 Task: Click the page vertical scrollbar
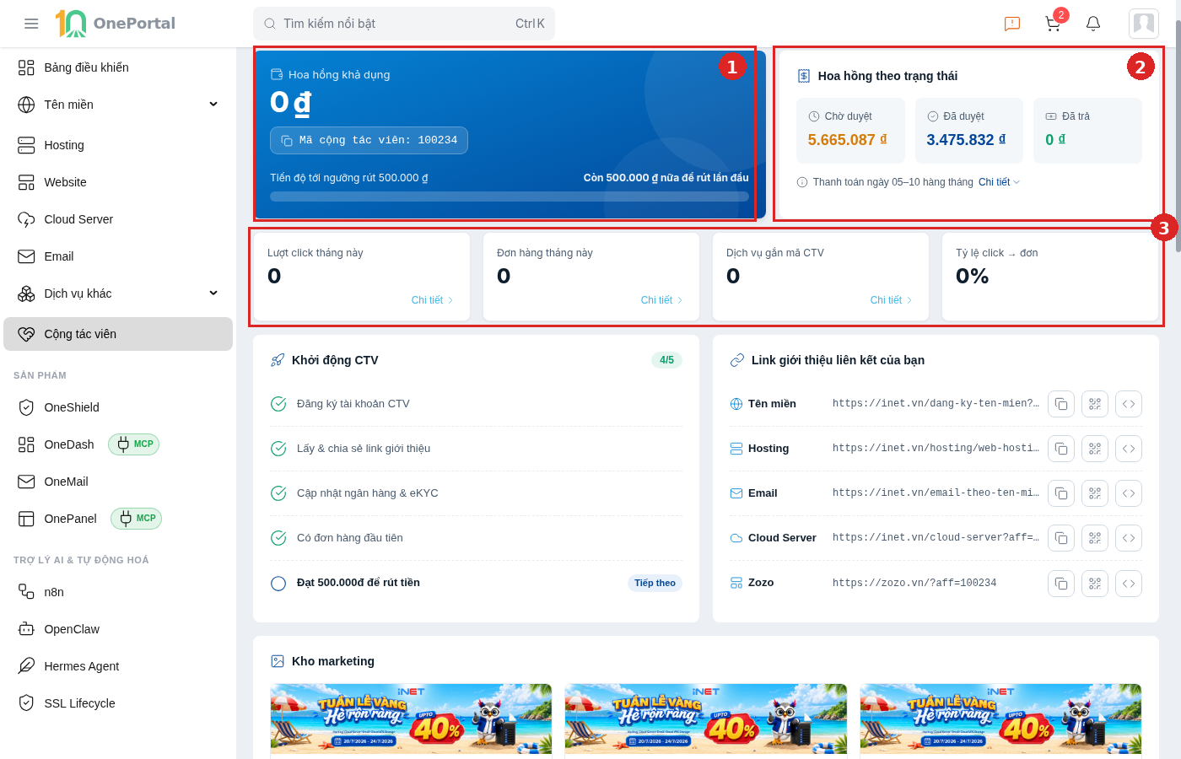tap(1178, 135)
